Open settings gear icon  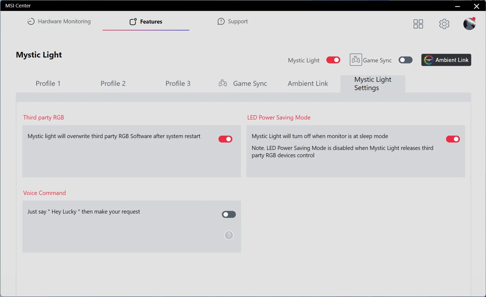[444, 24]
